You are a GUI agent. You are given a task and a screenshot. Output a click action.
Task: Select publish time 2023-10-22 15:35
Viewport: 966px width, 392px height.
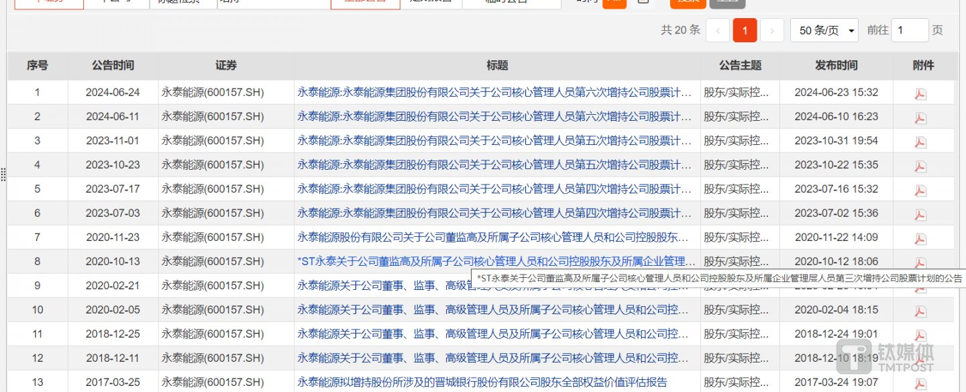pyautogui.click(x=836, y=165)
